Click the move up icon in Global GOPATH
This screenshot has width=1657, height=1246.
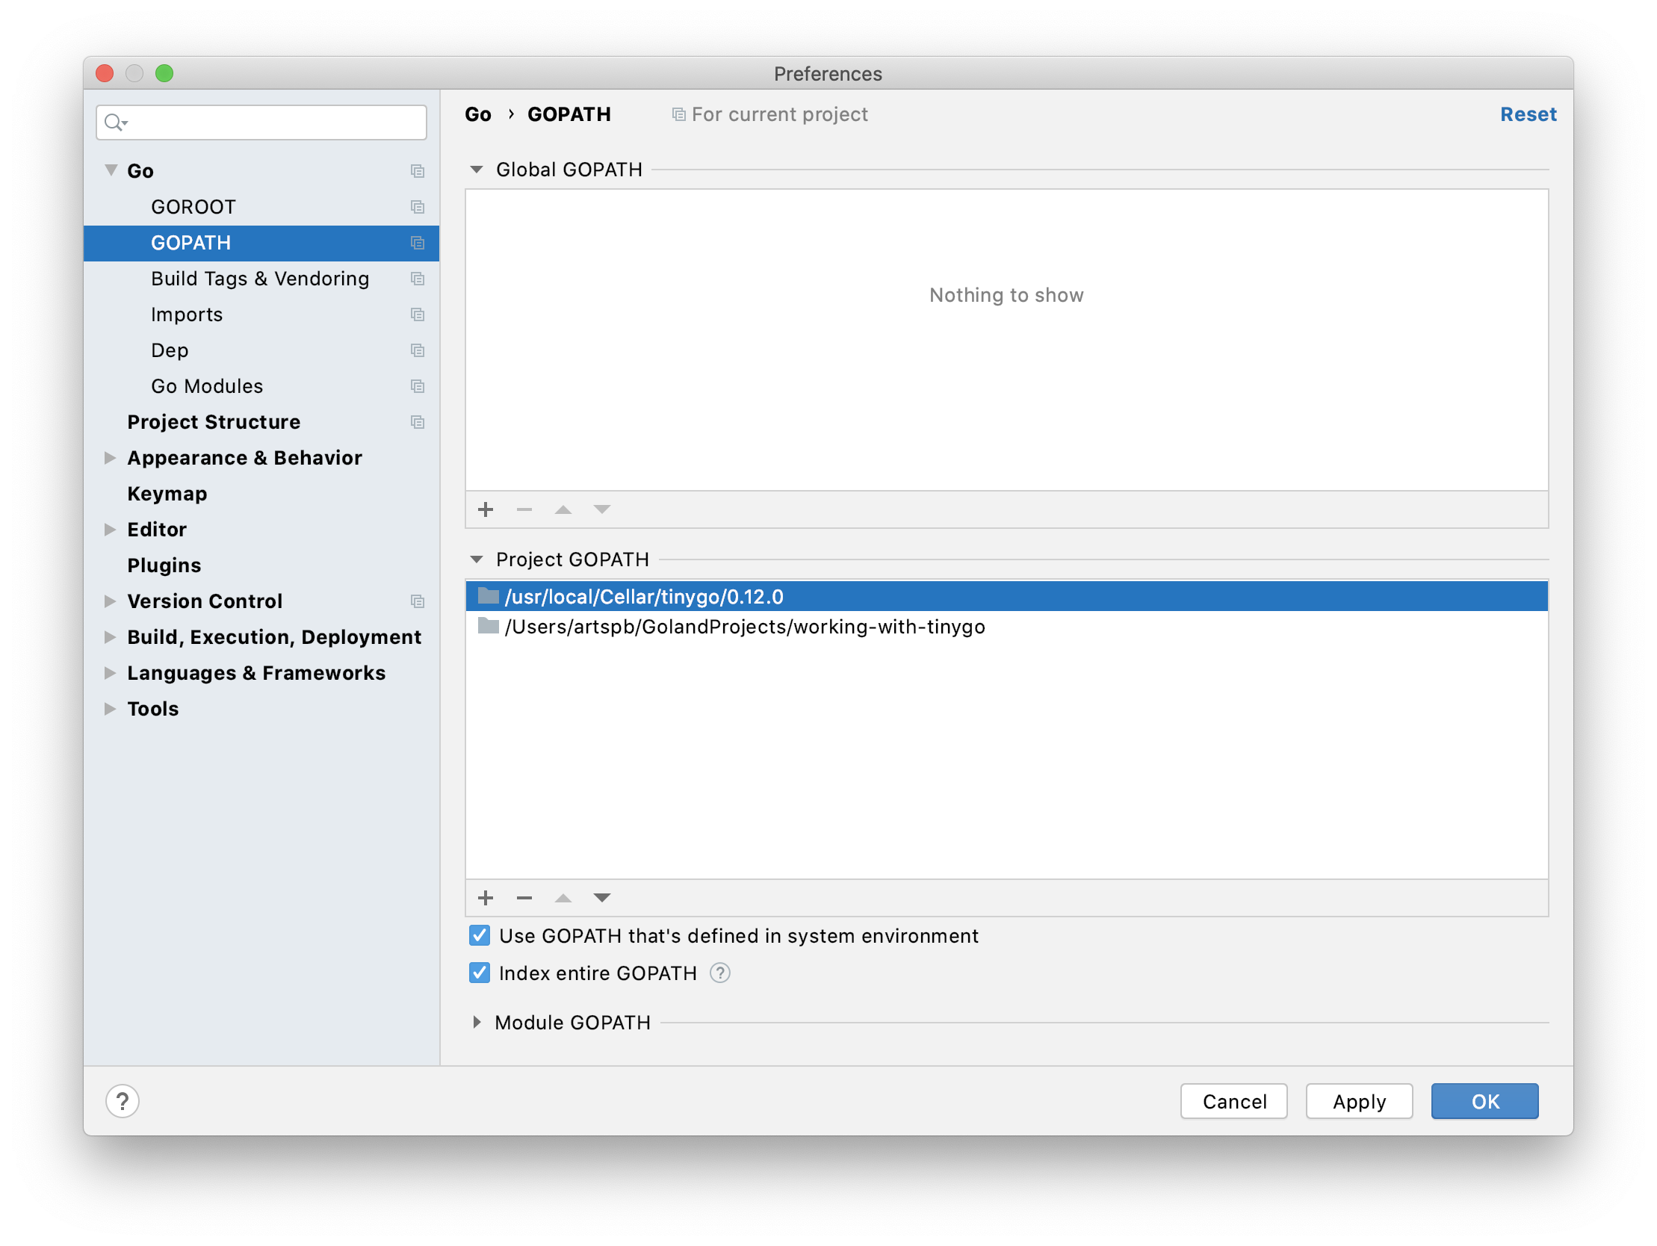[x=562, y=509]
